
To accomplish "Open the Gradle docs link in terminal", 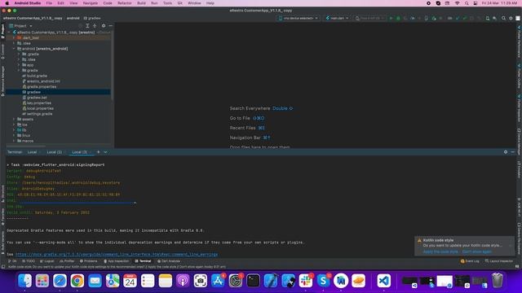I will [x=117, y=255].
